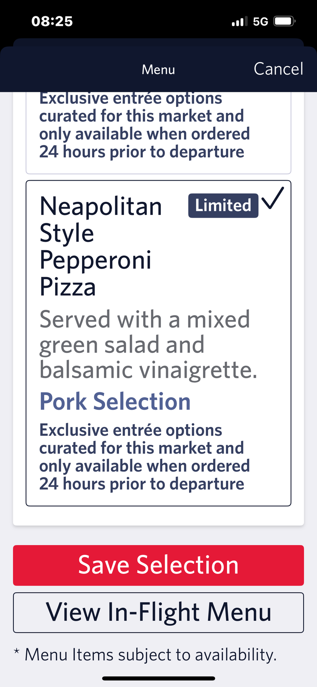Tap the 5G network indicator
The image size is (317, 687).
(260, 22)
